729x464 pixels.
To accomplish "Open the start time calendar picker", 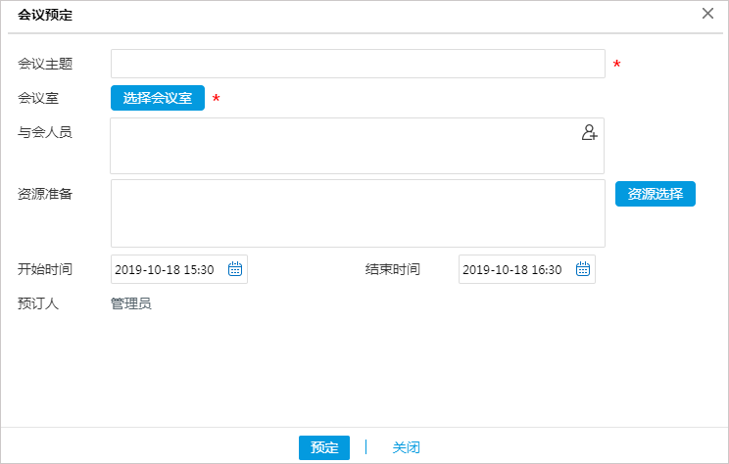I will [x=235, y=269].
